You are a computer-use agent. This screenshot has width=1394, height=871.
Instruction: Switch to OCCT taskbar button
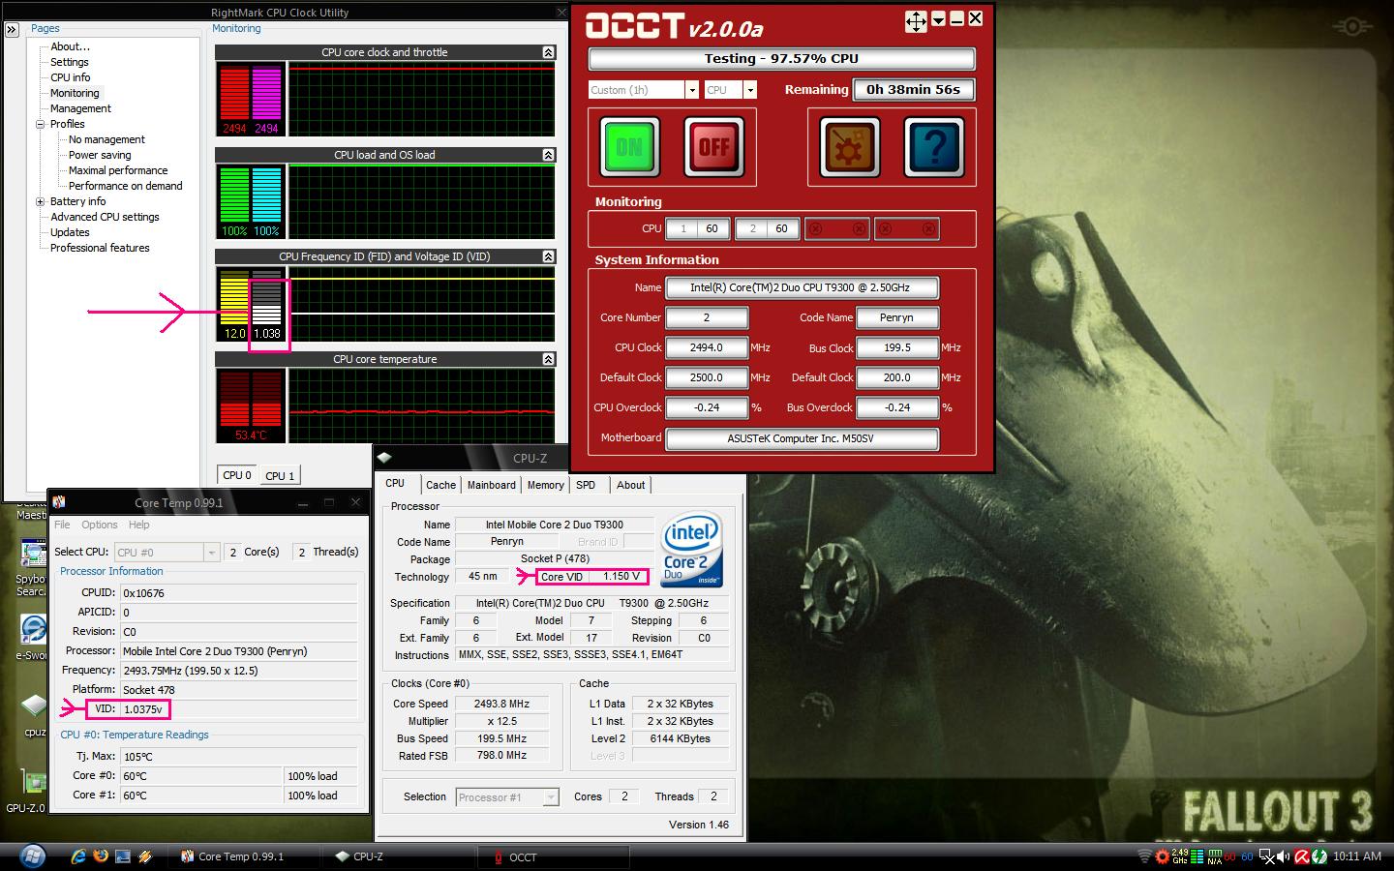(x=554, y=856)
